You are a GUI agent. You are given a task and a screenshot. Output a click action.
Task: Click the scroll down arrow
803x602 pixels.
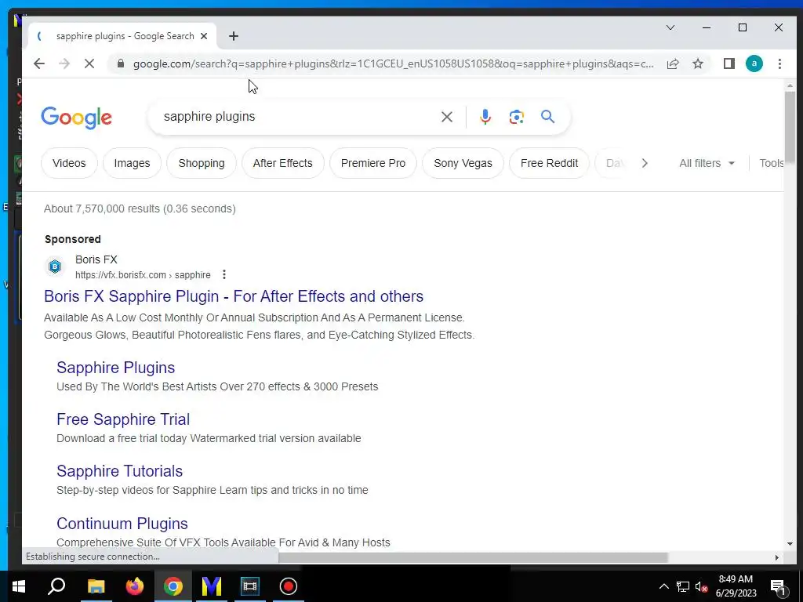790,544
